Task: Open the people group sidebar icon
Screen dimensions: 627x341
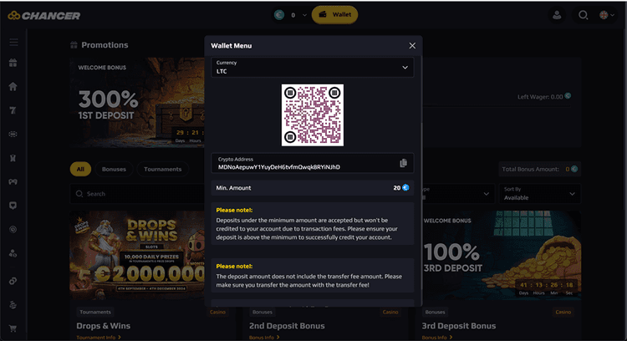Action: [x=13, y=253]
